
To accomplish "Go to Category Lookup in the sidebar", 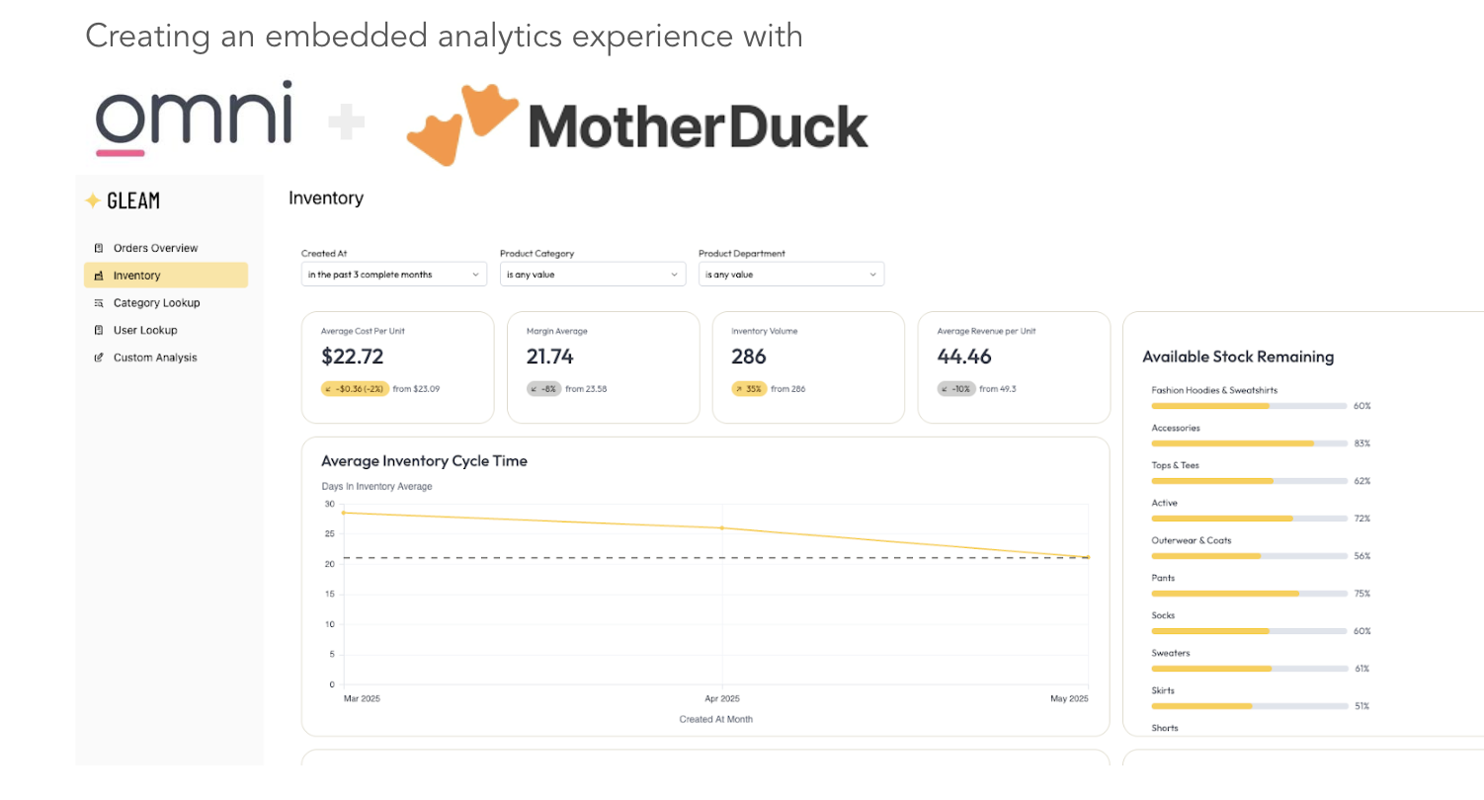I will 156,303.
